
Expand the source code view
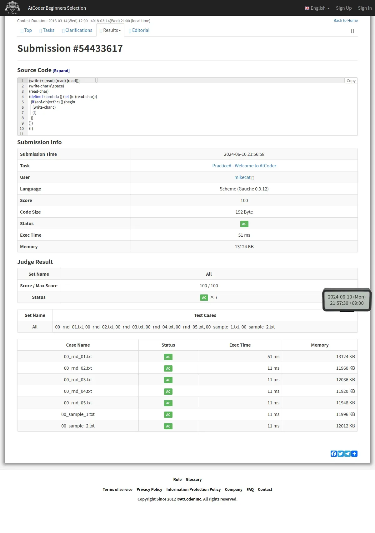pos(61,71)
